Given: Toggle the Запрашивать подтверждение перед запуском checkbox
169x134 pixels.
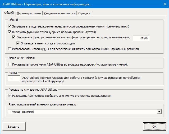Looking at the screenshot, I should (x=10, y=26).
